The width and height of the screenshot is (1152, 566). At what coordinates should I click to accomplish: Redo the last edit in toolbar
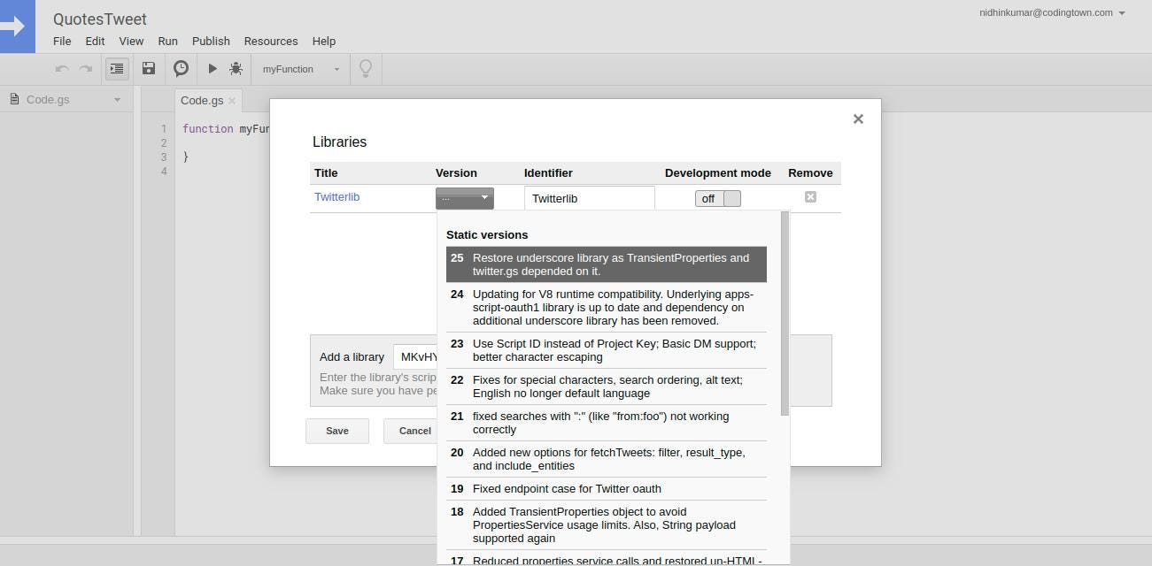point(86,69)
